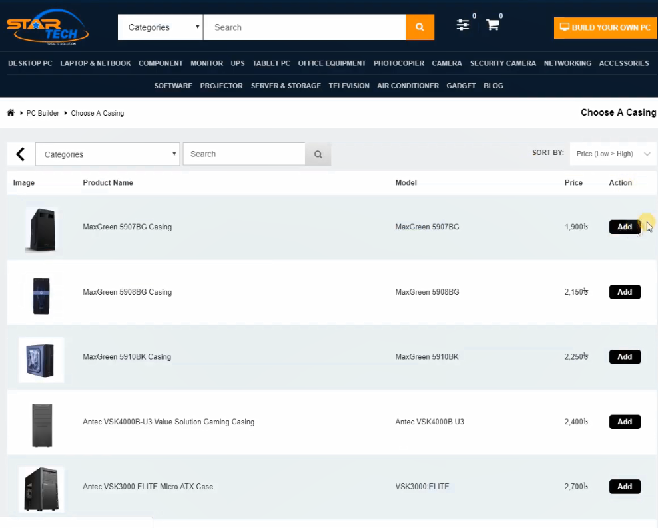The height and width of the screenshot is (528, 658).
Task: Click the main header search field
Action: coord(304,27)
